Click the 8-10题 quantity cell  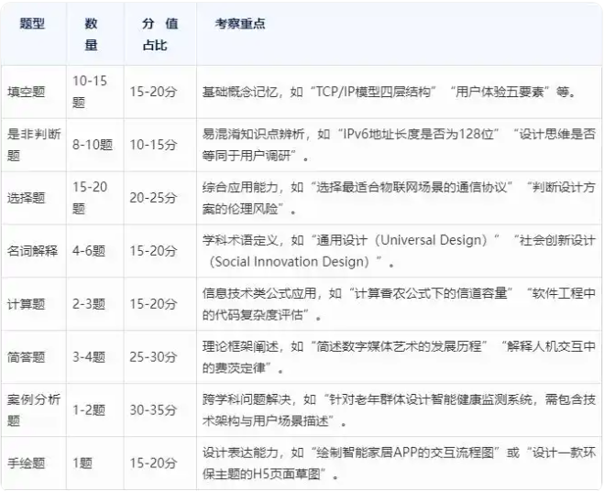[92, 144]
